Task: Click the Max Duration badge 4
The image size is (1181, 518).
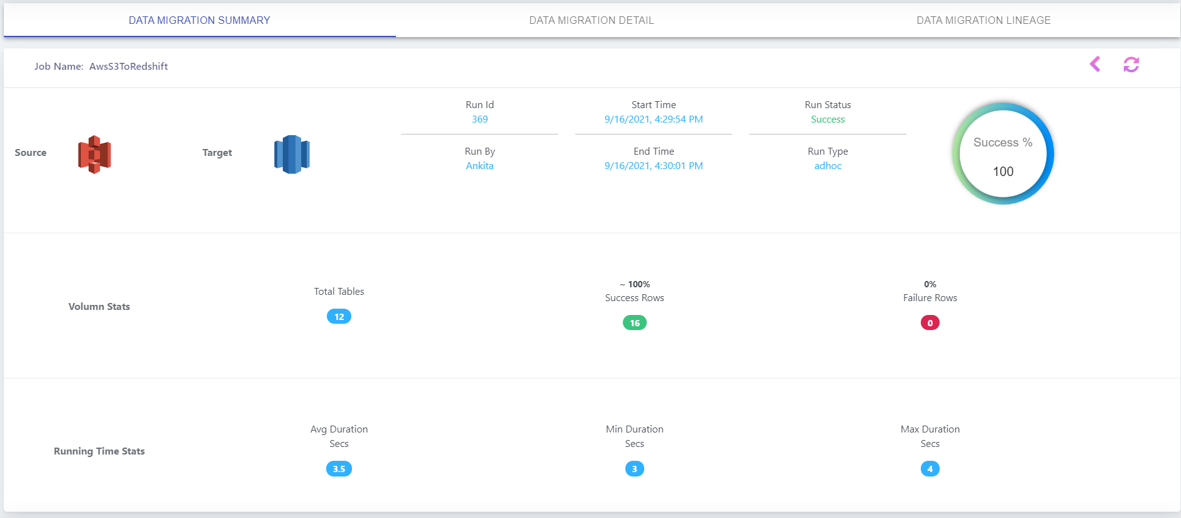Action: (x=930, y=469)
